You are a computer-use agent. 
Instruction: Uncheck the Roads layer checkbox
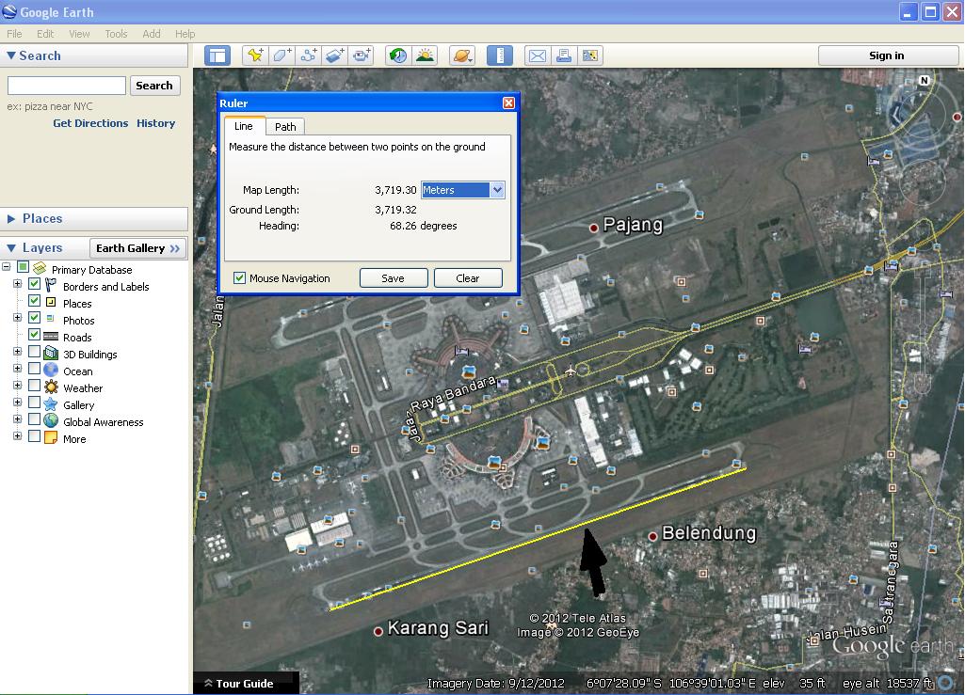[35, 335]
